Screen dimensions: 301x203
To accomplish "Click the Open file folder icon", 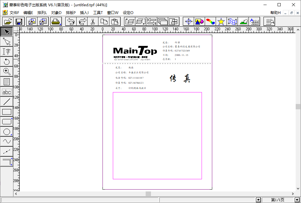I will (8, 22).
